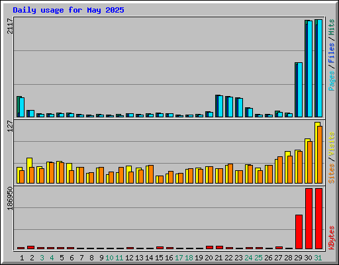339x265 pixels.
Task: Select the 127 maximum visits axis value
Action: click(10, 126)
